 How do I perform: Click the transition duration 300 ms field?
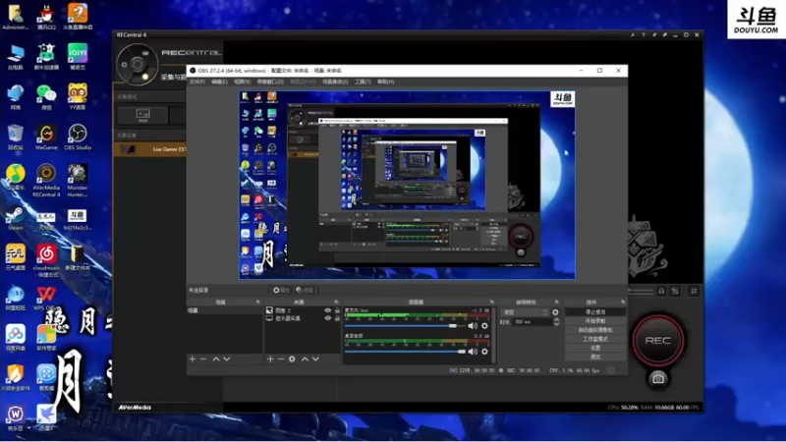pyautogui.click(x=532, y=322)
